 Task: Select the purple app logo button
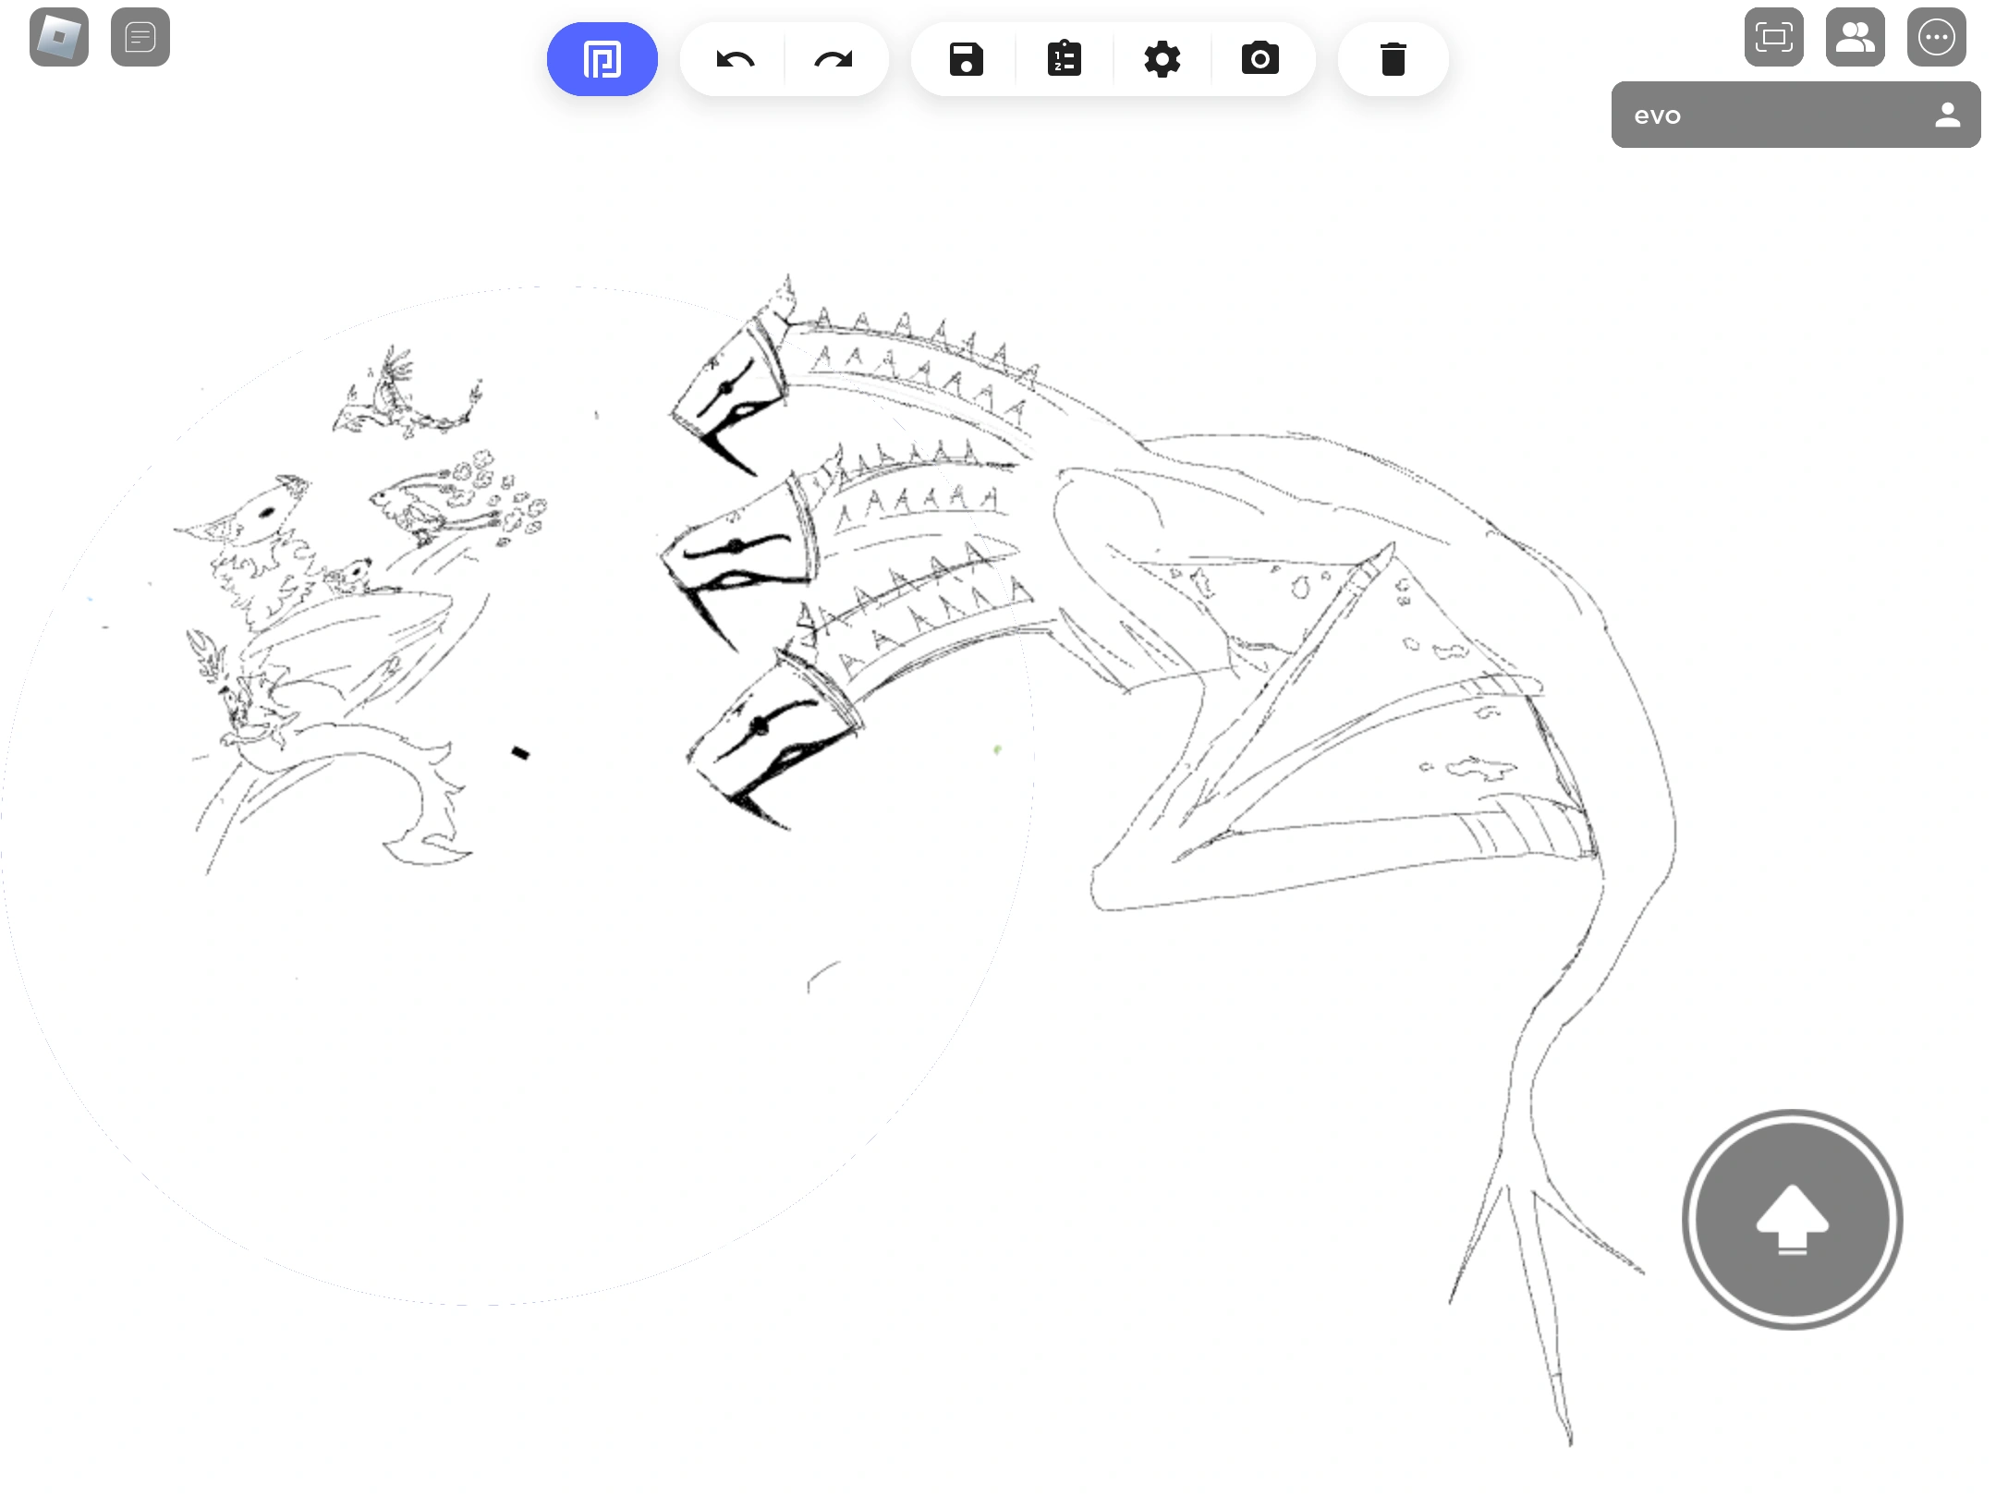tap(602, 58)
